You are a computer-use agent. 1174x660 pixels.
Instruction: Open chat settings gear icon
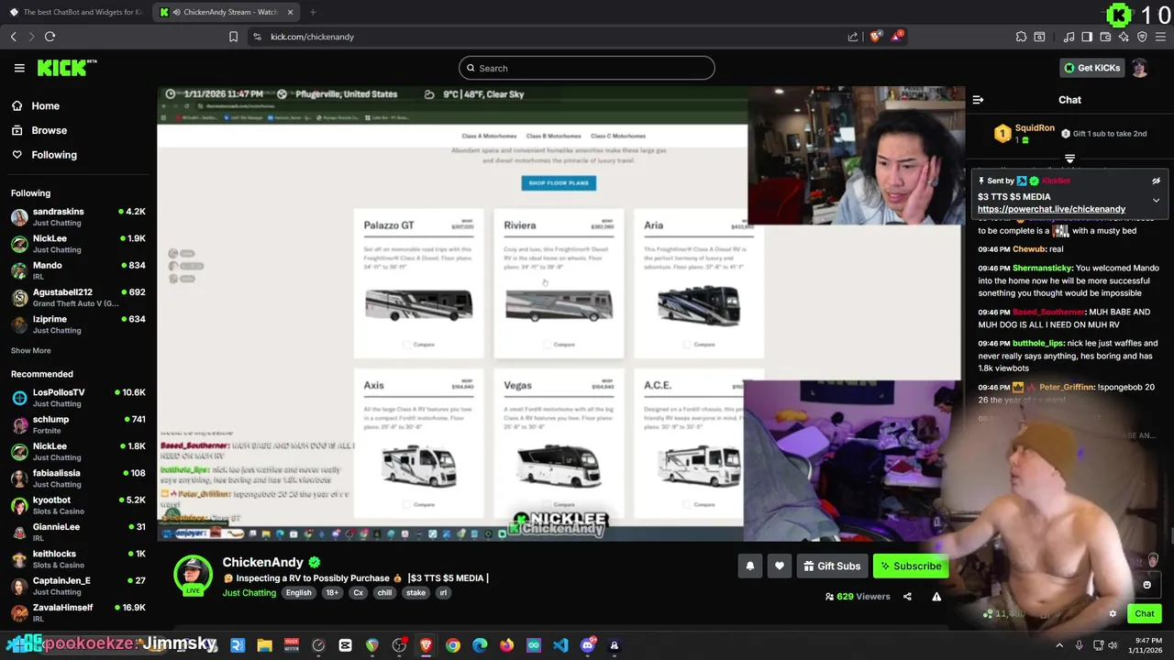(1113, 614)
